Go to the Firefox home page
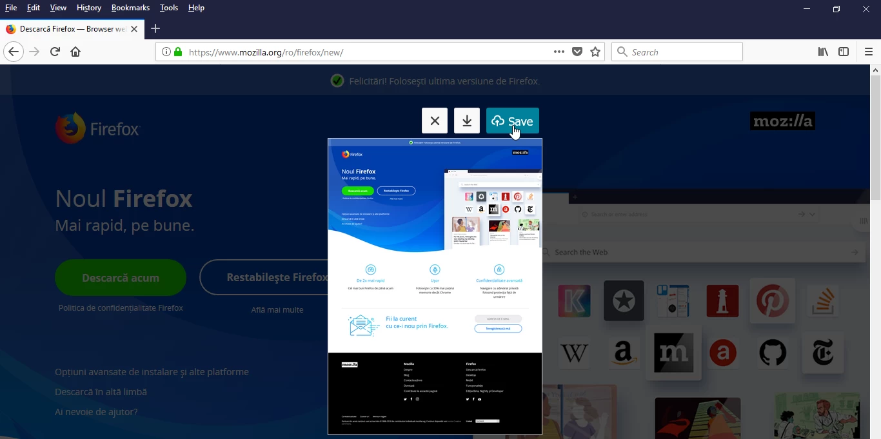This screenshot has width=881, height=439. [75, 52]
